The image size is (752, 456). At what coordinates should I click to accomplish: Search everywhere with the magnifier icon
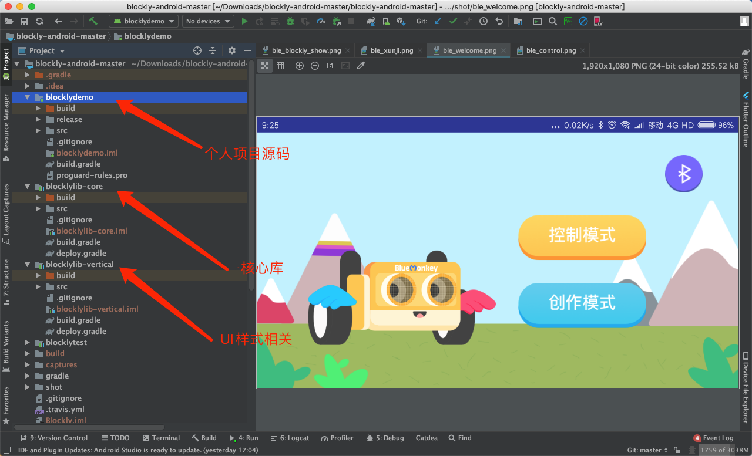(x=552, y=21)
